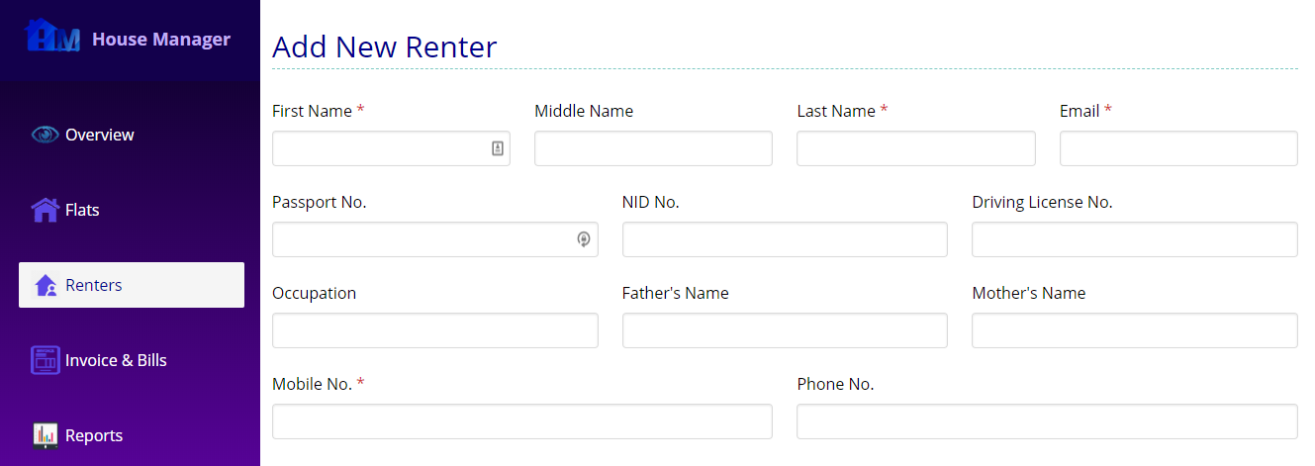Click the Renters sidebar icon
Image resolution: width=1315 pixels, height=466 pixels.
46,285
